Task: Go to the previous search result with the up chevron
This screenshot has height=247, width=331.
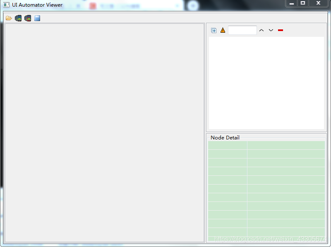Action: [261, 30]
